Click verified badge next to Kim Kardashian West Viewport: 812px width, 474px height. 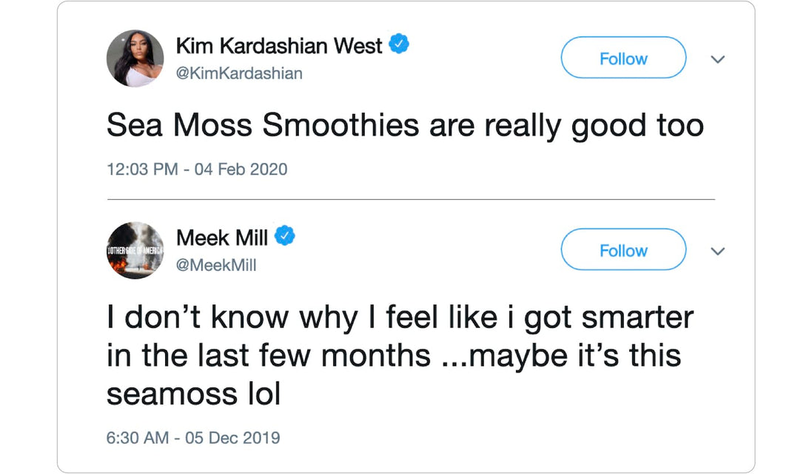click(x=399, y=45)
